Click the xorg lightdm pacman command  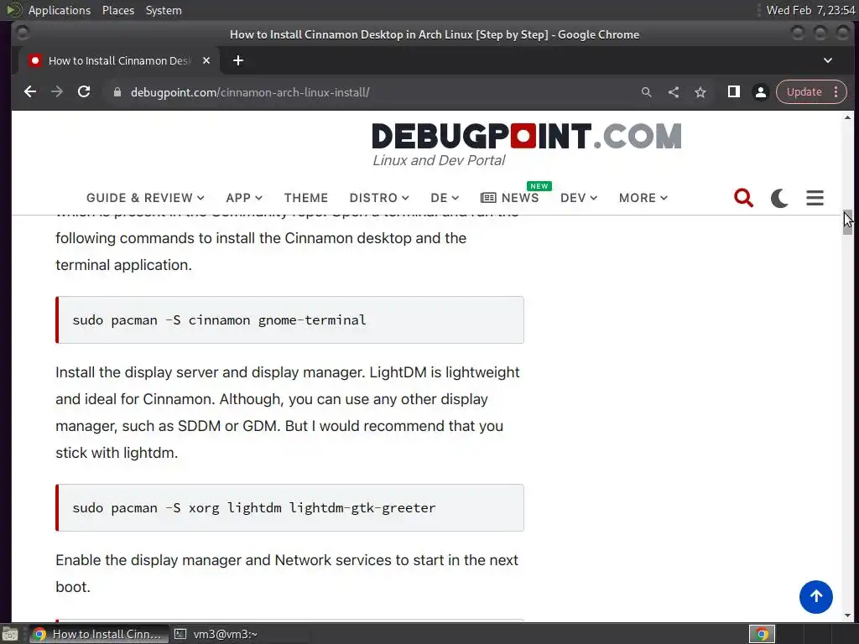pos(253,507)
